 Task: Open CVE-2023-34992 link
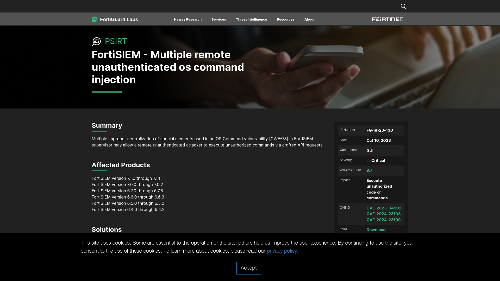coord(384,208)
